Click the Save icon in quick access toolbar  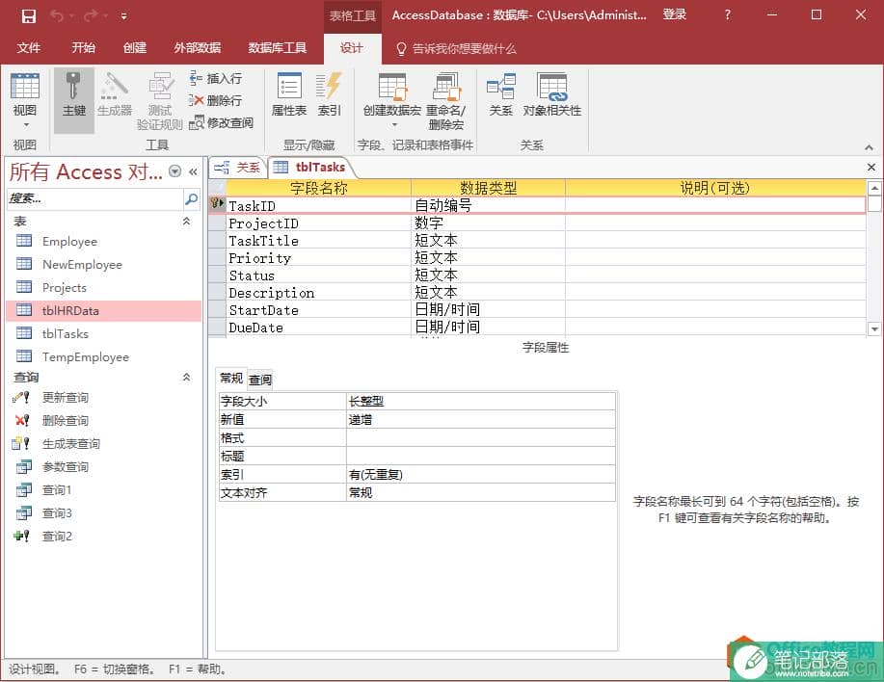pyautogui.click(x=28, y=15)
